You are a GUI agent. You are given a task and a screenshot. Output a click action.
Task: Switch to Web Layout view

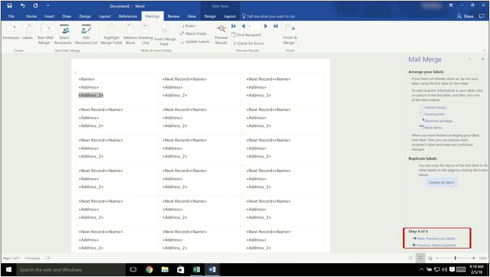[x=430, y=258]
